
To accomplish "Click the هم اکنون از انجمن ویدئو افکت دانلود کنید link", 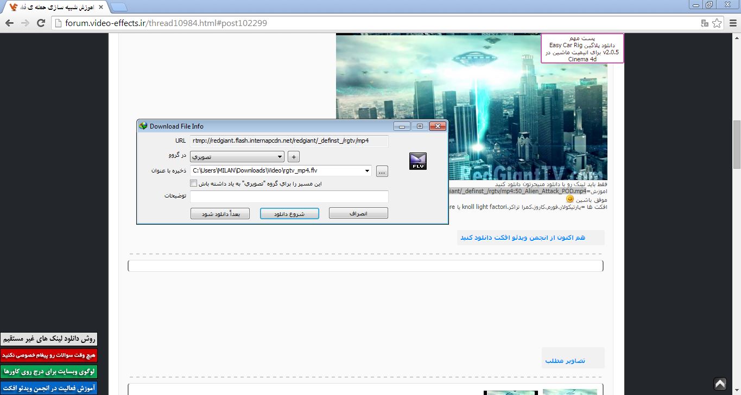I will pos(523,238).
